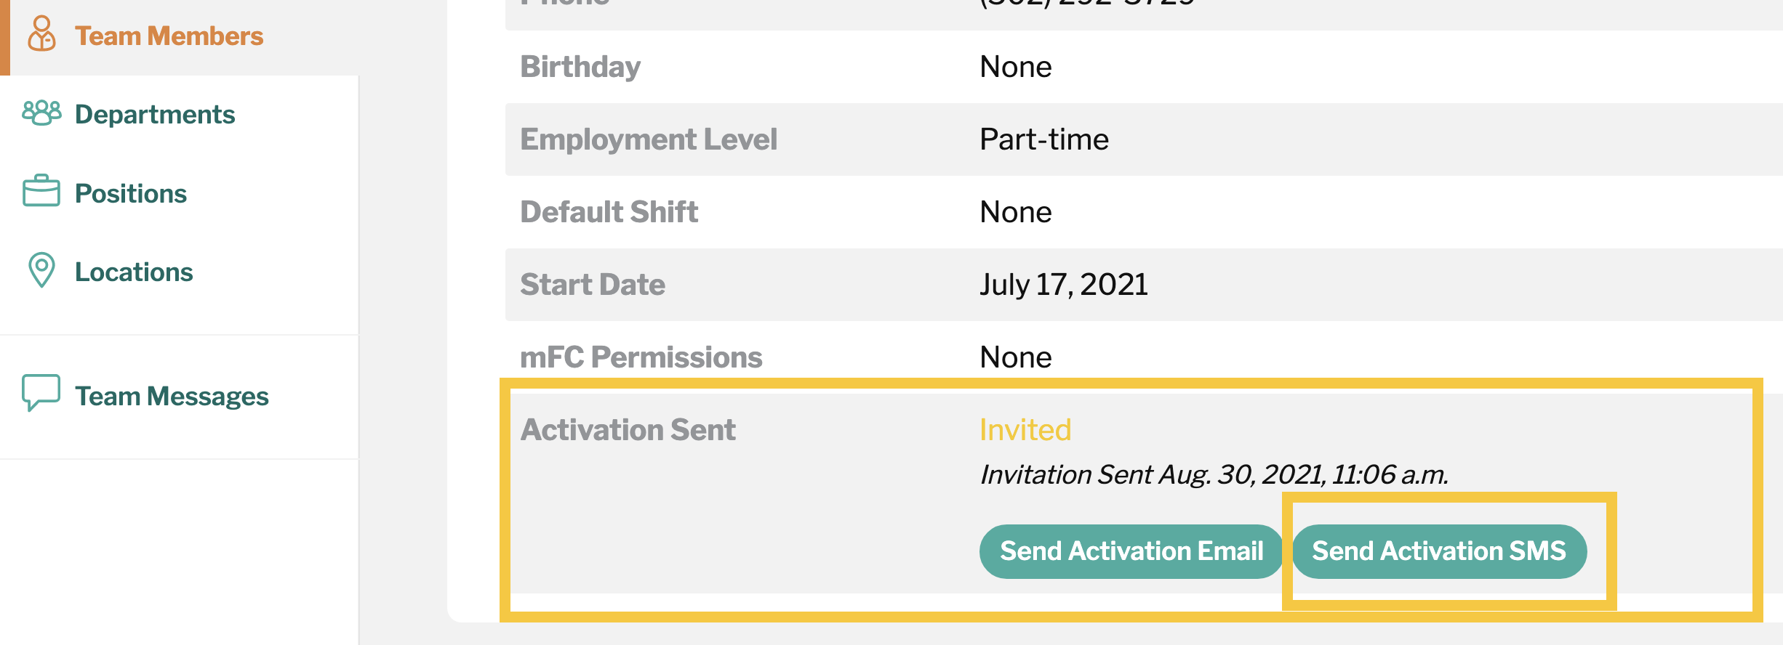This screenshot has height=645, width=1783.
Task: Open the Locations sidebar link
Action: [x=134, y=272]
